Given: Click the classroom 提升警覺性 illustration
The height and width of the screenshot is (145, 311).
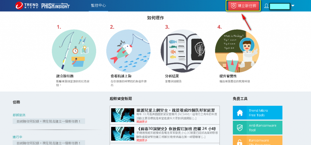Looking at the screenshot, I should point(237,51).
